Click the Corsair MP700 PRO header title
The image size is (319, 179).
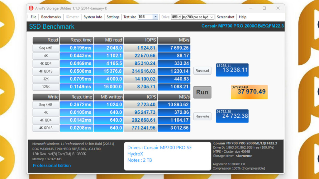click(x=242, y=26)
